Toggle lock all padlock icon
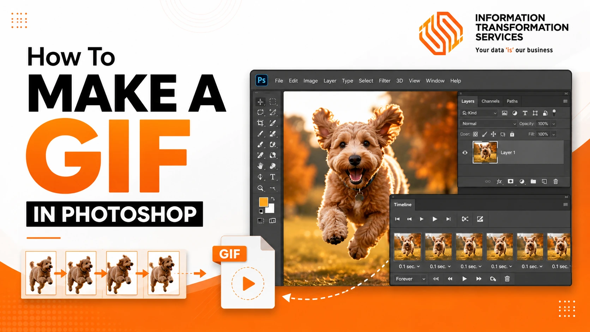The height and width of the screenshot is (332, 590). click(x=512, y=134)
